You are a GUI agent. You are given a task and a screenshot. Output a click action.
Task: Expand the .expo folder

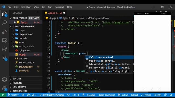point(13,30)
